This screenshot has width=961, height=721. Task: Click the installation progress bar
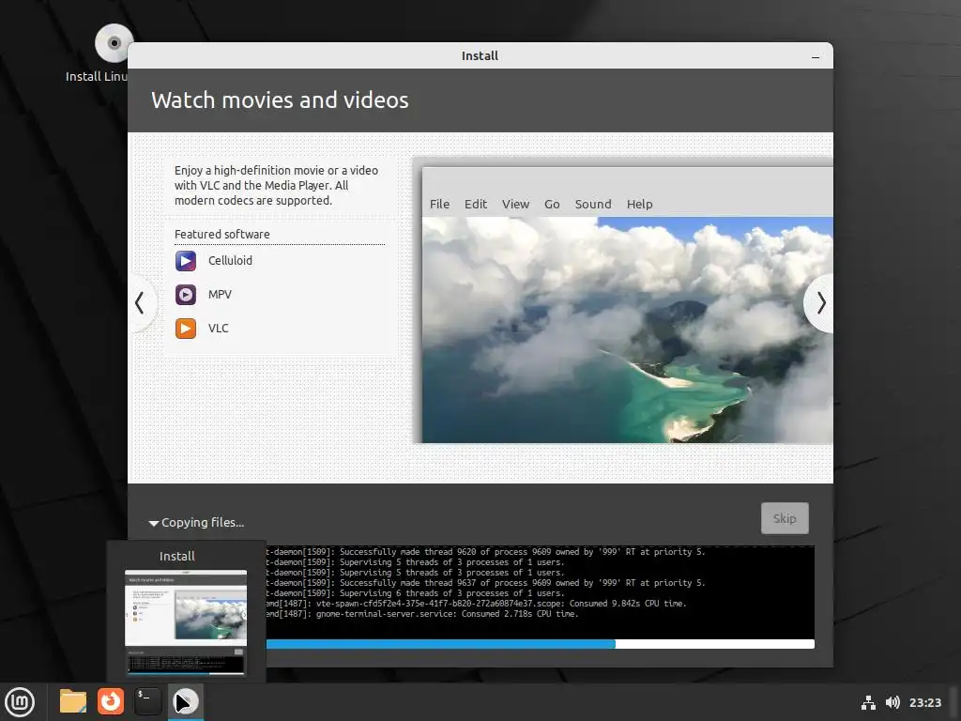(540, 644)
